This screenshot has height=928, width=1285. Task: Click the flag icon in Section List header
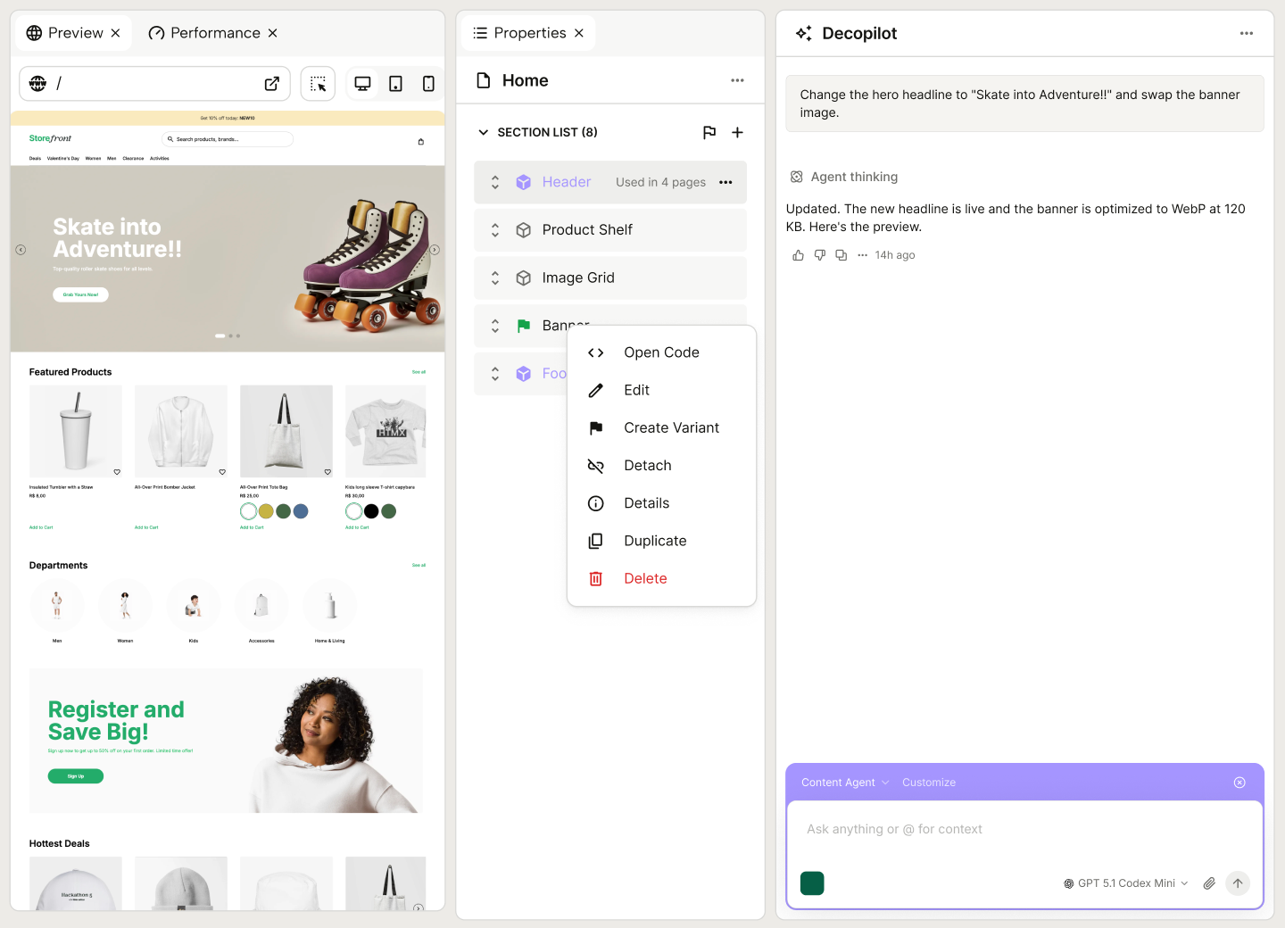pos(709,132)
